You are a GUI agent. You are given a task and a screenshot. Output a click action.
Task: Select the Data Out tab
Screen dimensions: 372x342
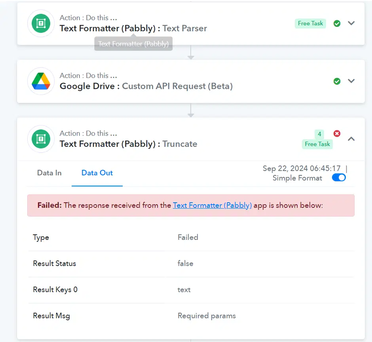(x=97, y=173)
